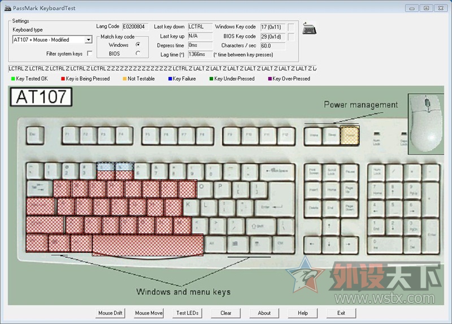
Task: Click the F9 key on the keyboard image
Action: [233, 135]
